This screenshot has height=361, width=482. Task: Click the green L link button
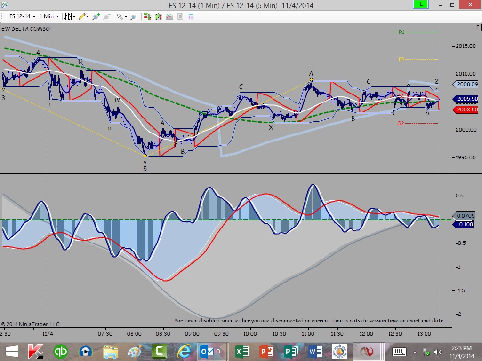click(420, 4)
